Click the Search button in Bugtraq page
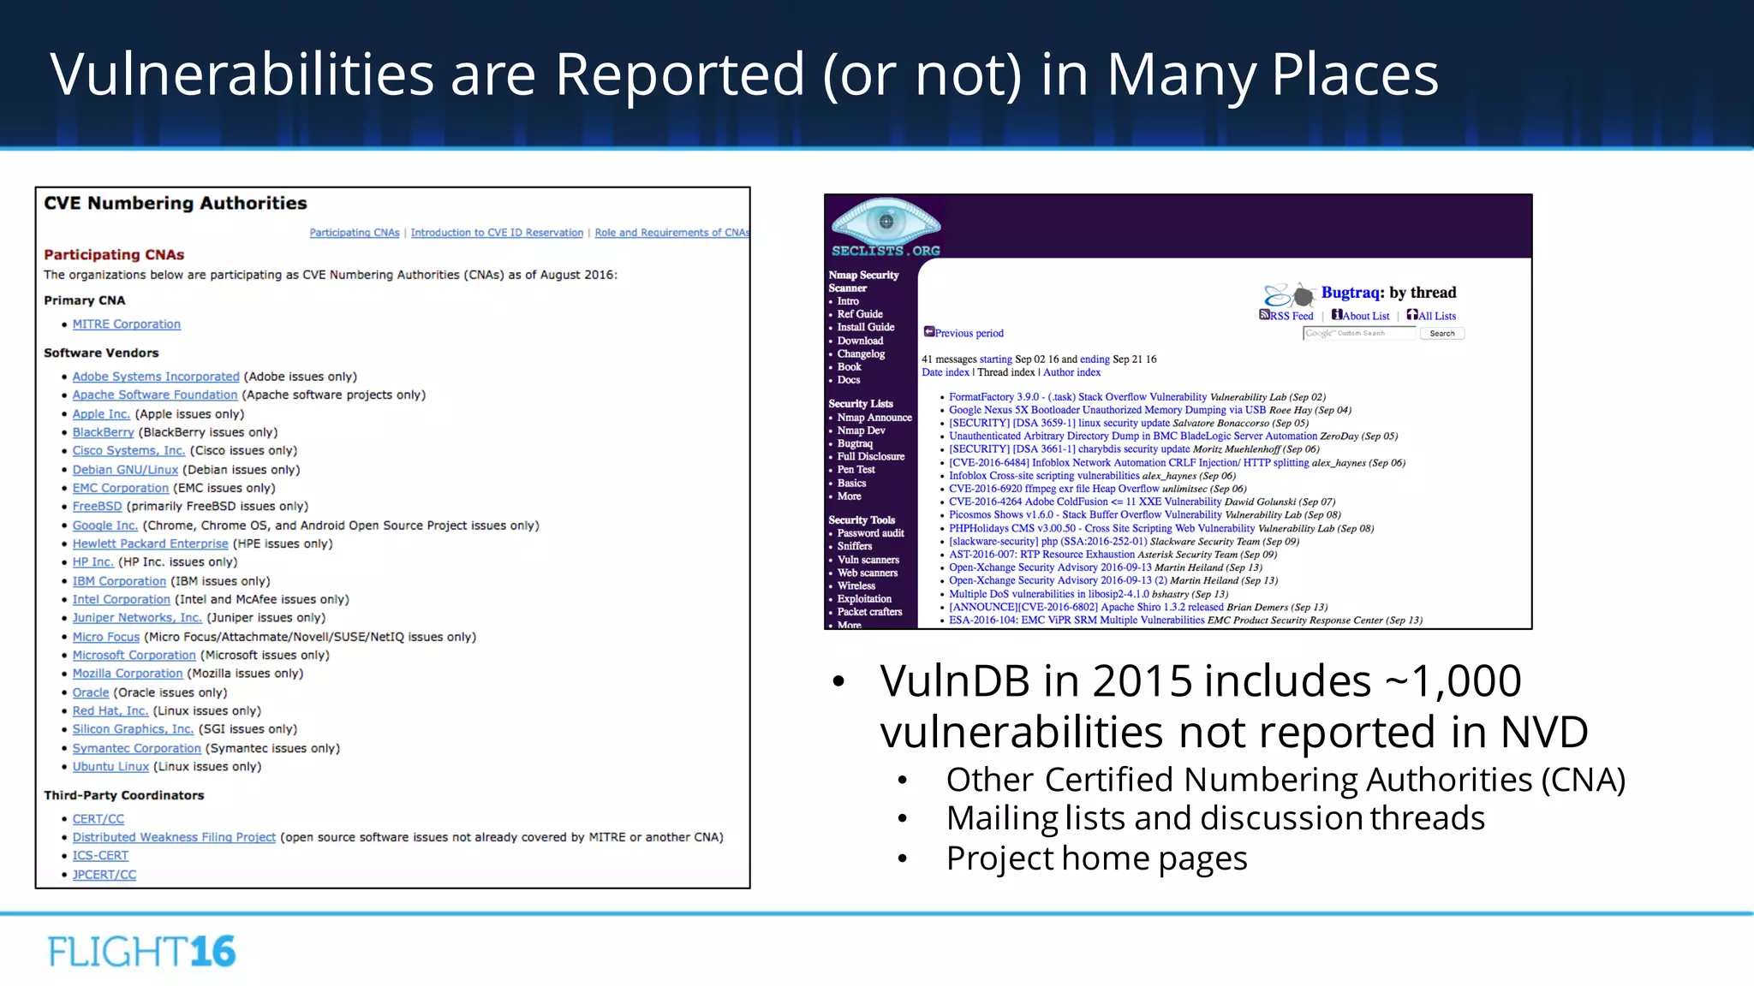1754x986 pixels. (x=1442, y=334)
